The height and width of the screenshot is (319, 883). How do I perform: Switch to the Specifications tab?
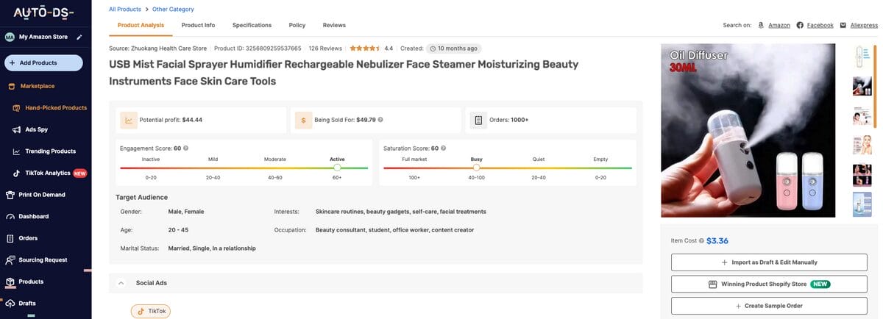pos(252,25)
